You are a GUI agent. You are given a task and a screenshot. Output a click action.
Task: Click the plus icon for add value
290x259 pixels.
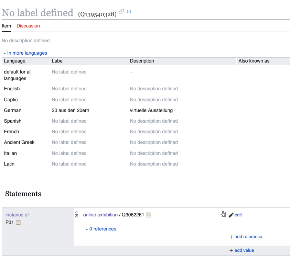point(231,250)
